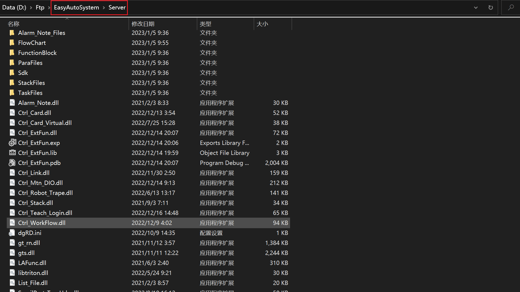Expand chevron after Data (D:) breadcrumb

tap(31, 8)
